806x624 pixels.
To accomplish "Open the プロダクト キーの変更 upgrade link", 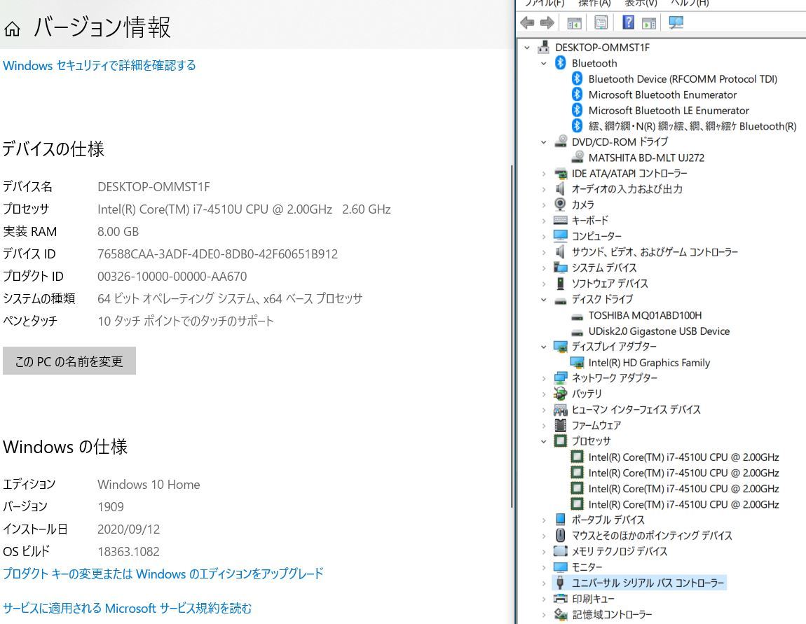I will coord(163,573).
